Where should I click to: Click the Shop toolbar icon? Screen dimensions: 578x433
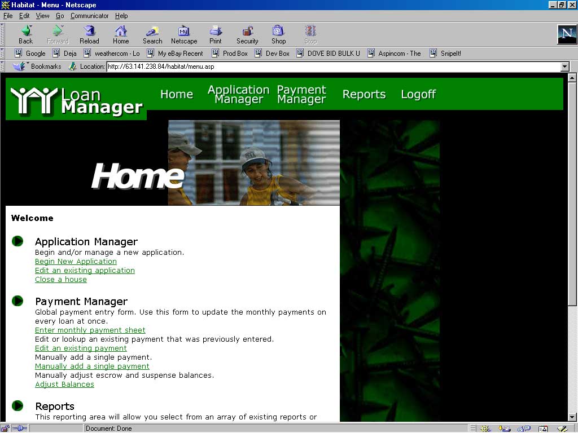[x=278, y=34]
